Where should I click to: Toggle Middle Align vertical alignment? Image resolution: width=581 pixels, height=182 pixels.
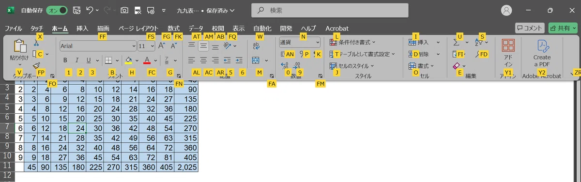[x=204, y=46]
